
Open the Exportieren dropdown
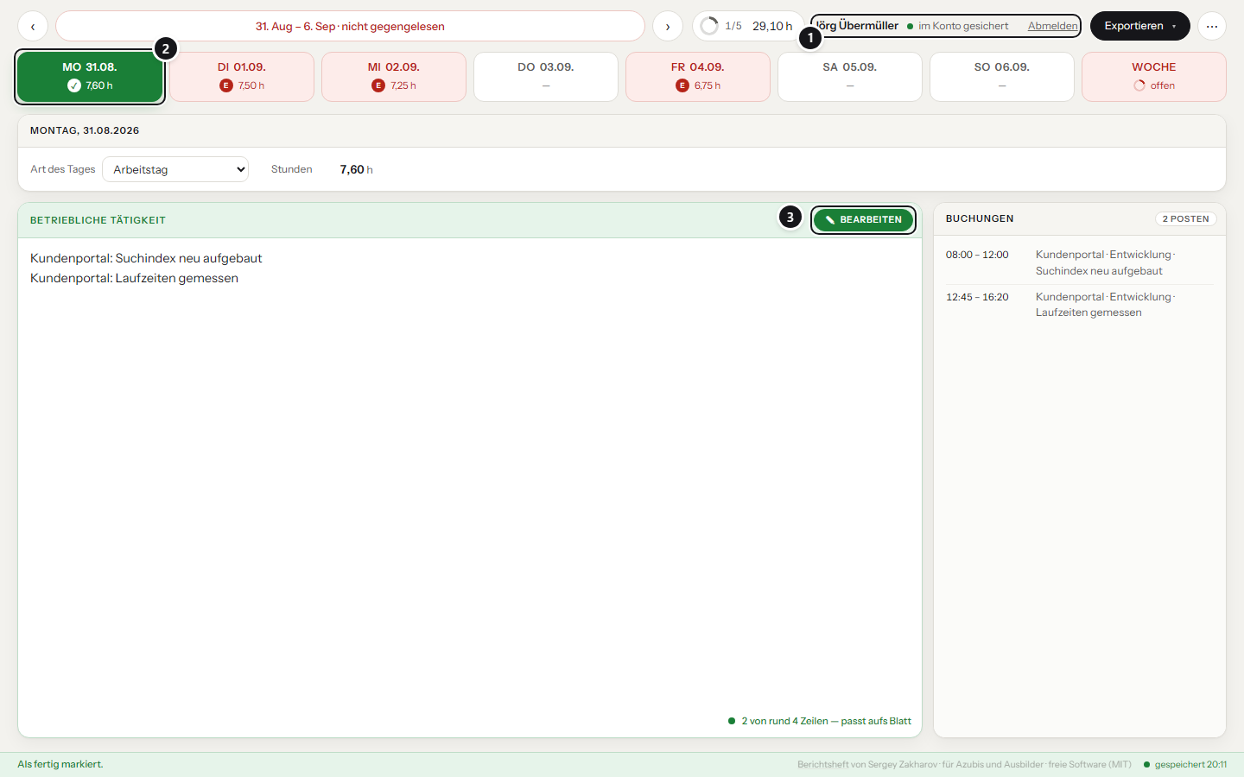pos(1139,26)
